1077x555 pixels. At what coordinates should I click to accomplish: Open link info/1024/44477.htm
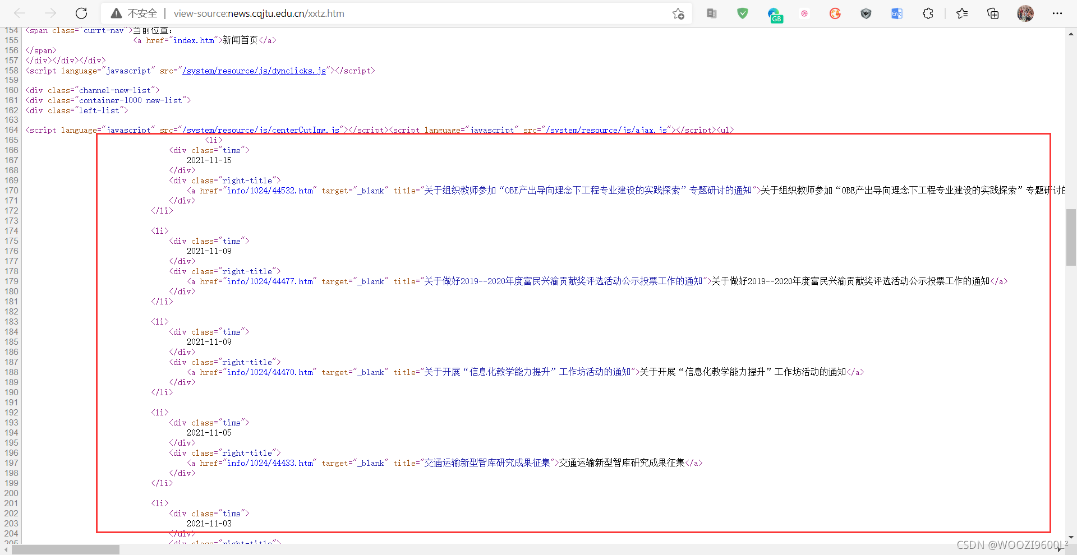click(x=270, y=281)
